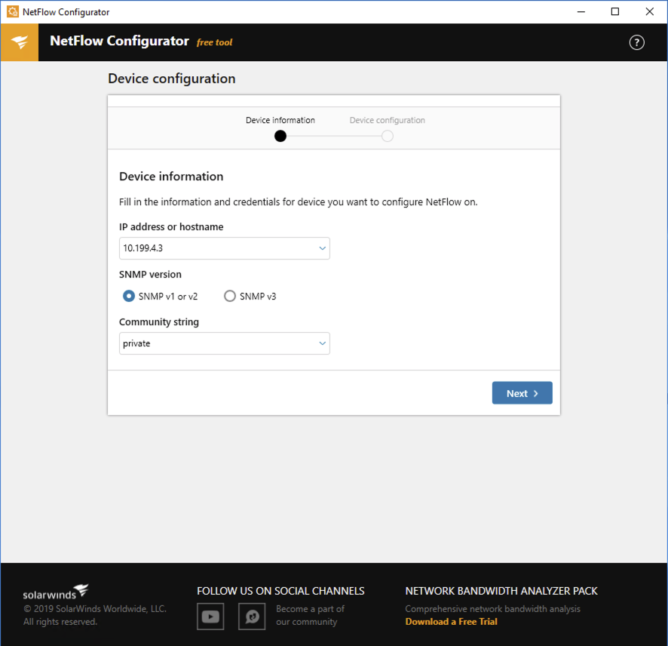Click the solarwinds footer logo

(x=56, y=592)
